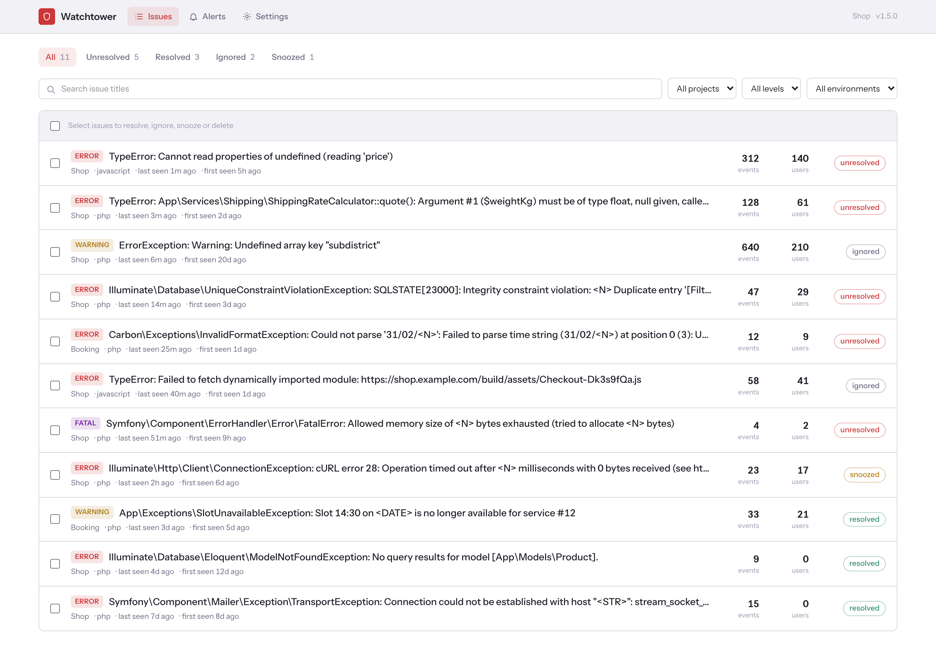Click the Shop v1.5.0 version label
The image size is (936, 645).
[875, 16]
